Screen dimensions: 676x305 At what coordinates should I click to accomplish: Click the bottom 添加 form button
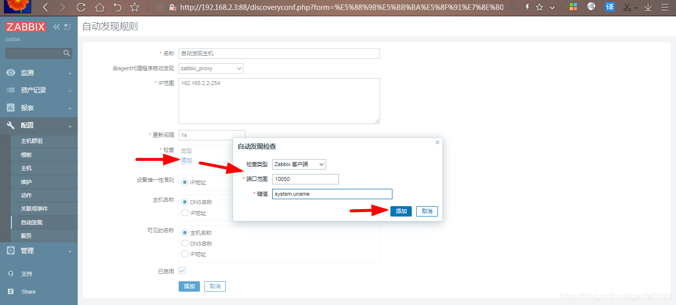[x=189, y=286]
